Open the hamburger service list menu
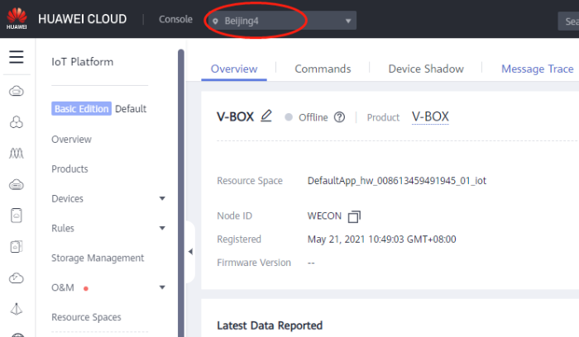 coord(17,57)
